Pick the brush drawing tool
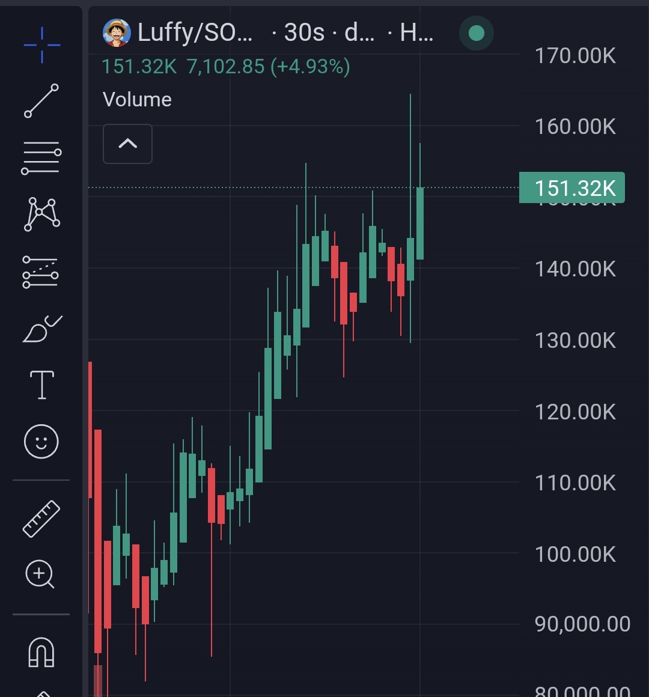 tap(42, 329)
